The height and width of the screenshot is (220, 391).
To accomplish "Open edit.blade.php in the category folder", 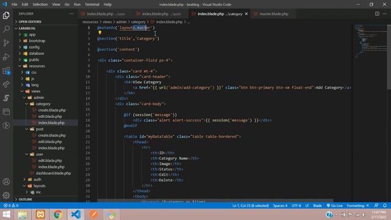I will (x=50, y=116).
